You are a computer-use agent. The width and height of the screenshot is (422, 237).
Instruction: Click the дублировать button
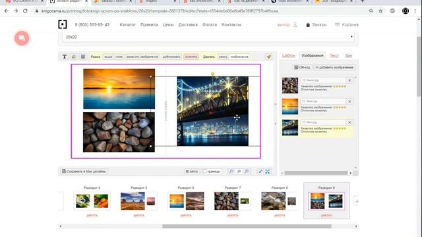[x=171, y=57]
